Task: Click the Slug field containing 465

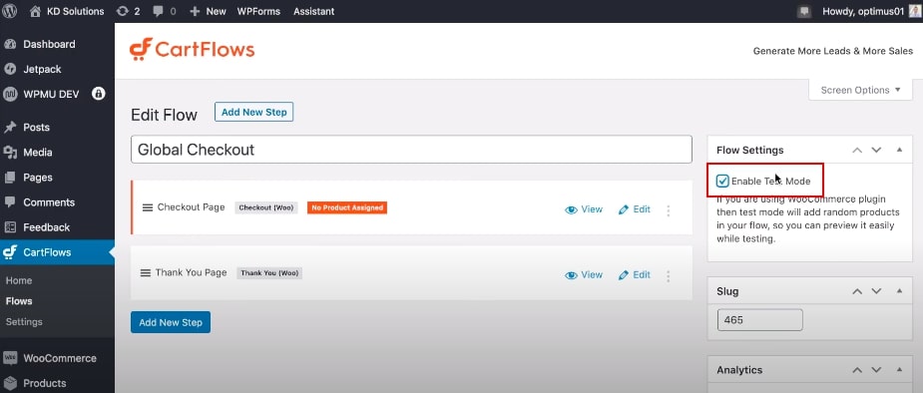Action: (x=760, y=320)
